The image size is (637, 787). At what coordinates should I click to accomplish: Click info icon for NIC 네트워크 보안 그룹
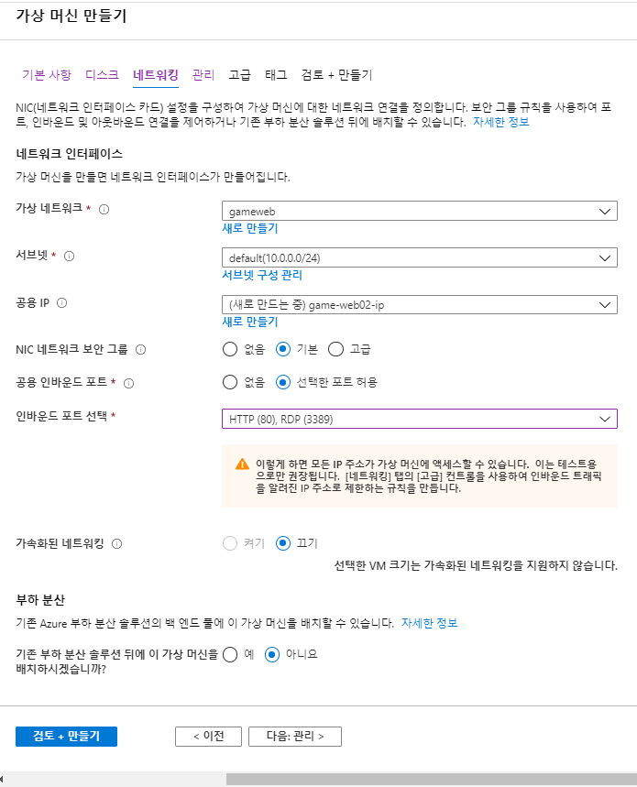[x=141, y=350]
